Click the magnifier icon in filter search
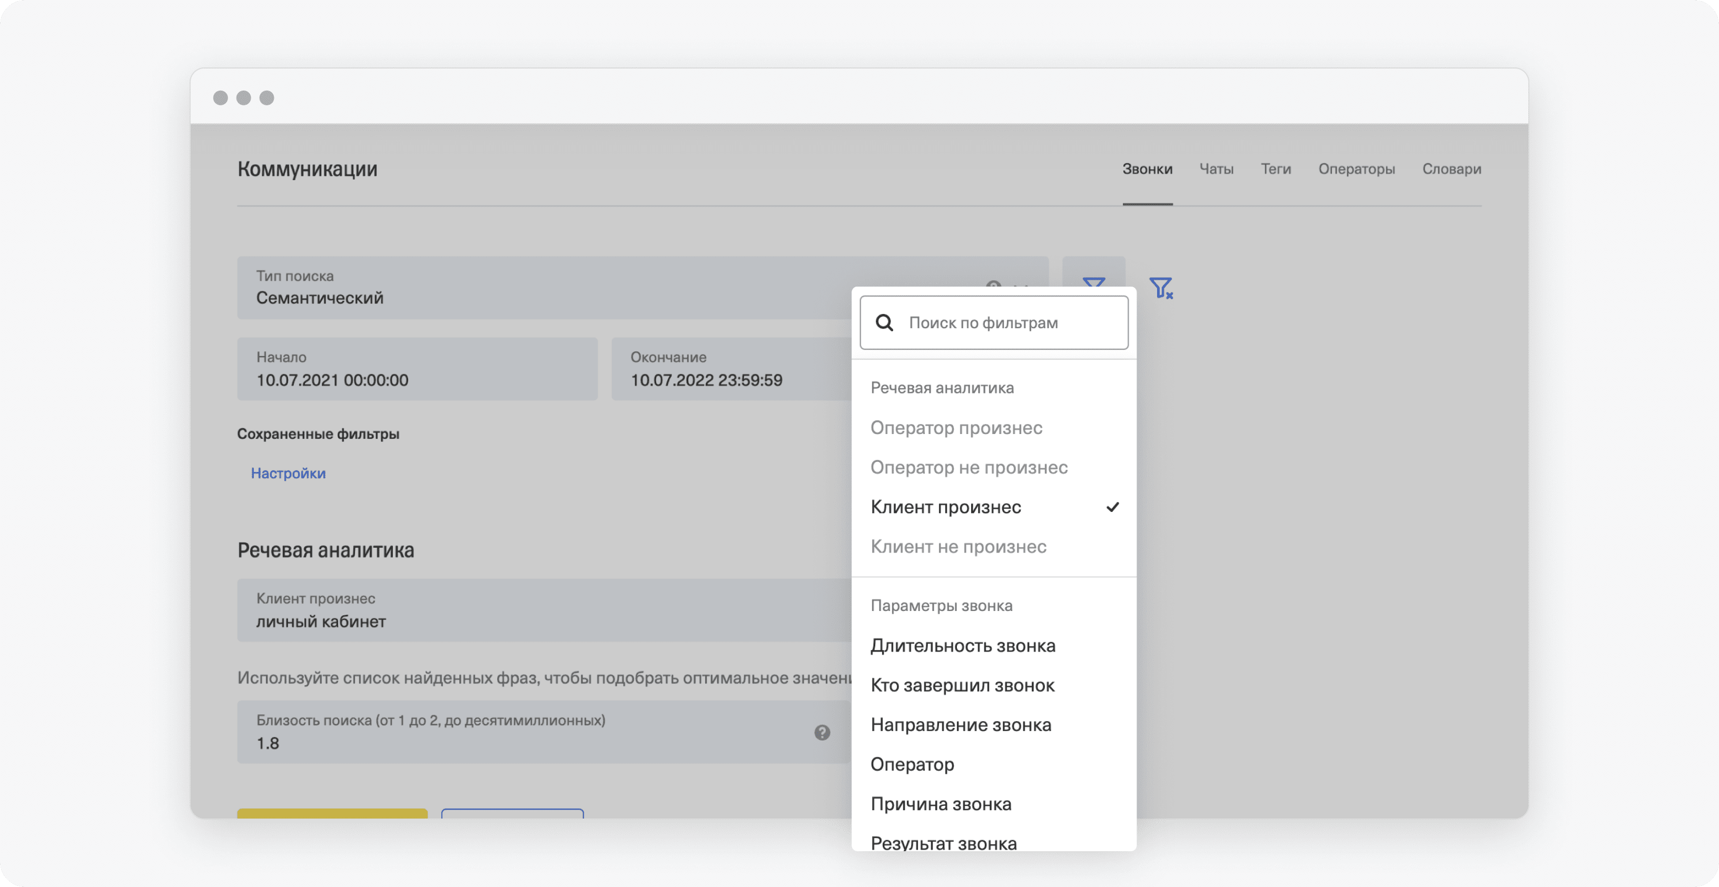This screenshot has width=1719, height=887. pyautogui.click(x=884, y=322)
